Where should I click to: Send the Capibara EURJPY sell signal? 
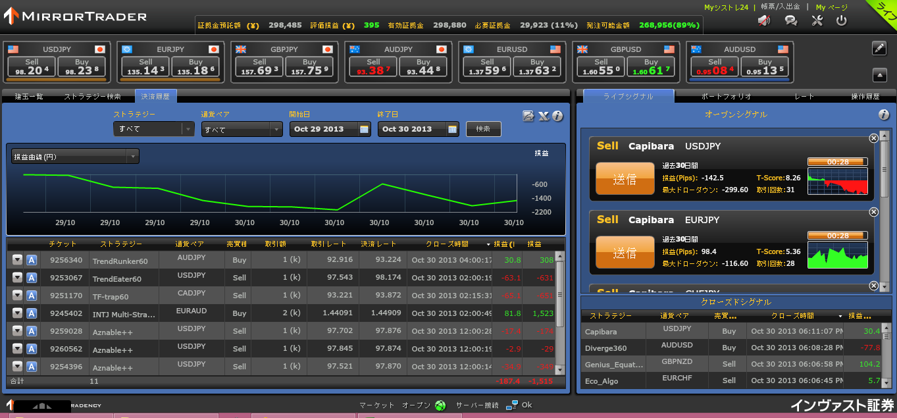tap(625, 253)
